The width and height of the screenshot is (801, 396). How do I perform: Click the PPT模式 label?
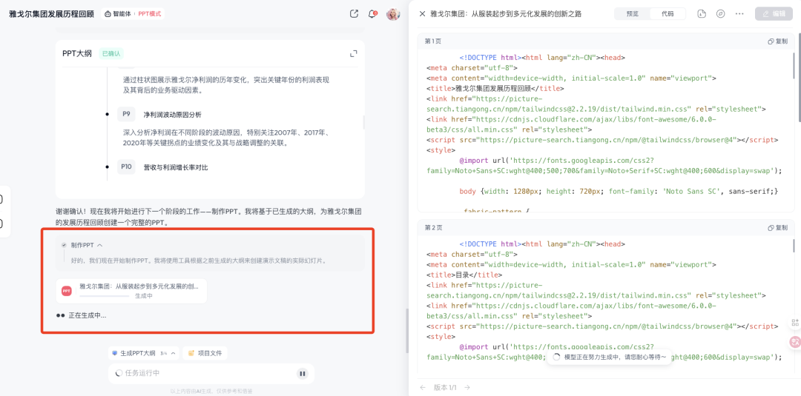(150, 14)
